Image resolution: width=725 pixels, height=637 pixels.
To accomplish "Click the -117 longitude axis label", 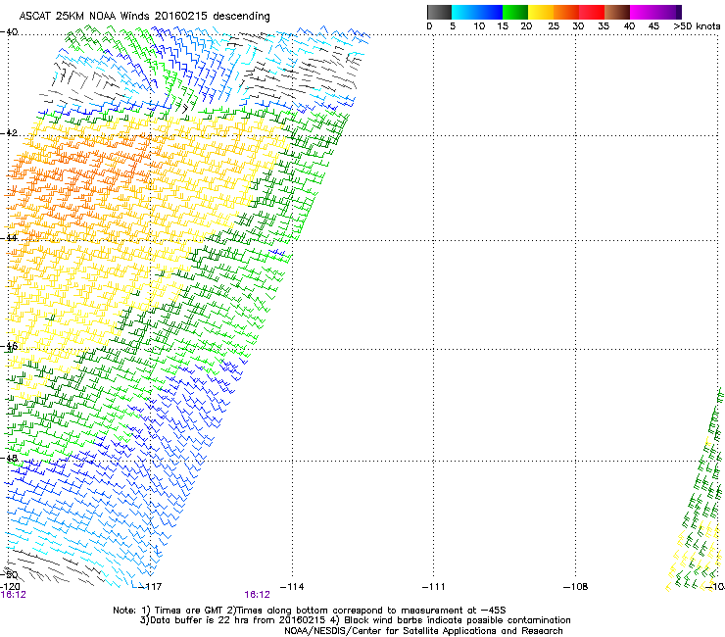I will [x=150, y=586].
